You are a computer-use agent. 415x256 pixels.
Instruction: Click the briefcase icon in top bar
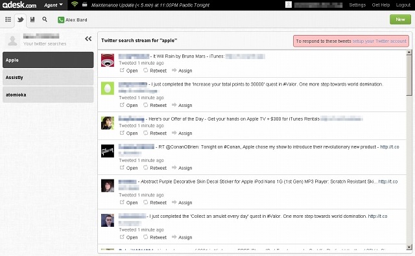pyautogui.click(x=85, y=5)
